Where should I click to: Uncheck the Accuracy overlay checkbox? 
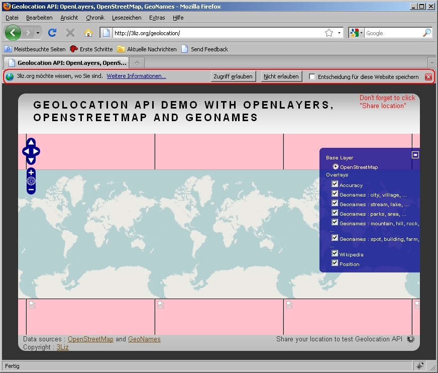[x=335, y=184]
